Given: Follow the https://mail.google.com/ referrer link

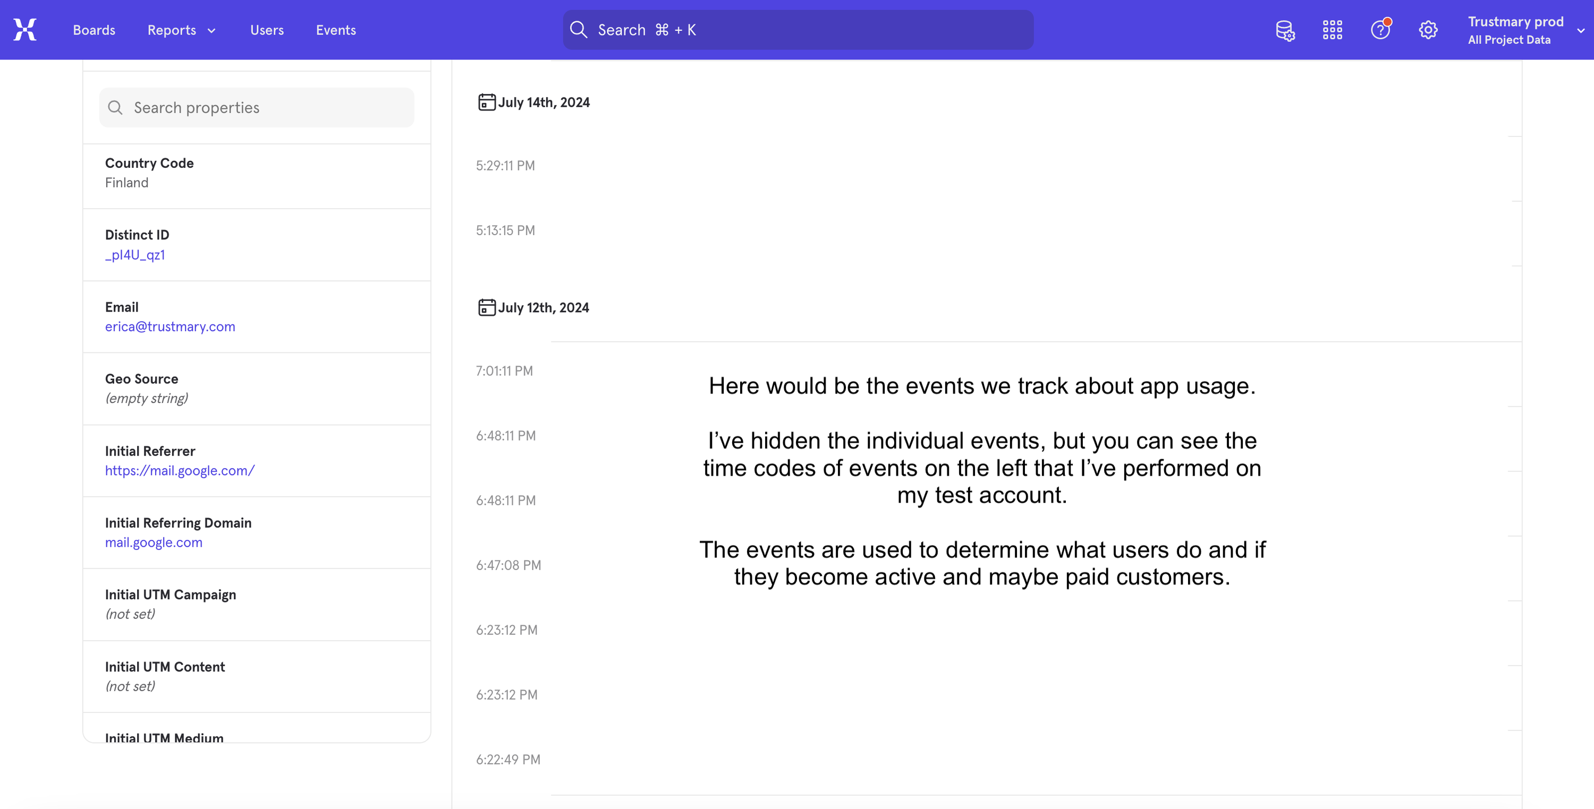Looking at the screenshot, I should click(180, 470).
